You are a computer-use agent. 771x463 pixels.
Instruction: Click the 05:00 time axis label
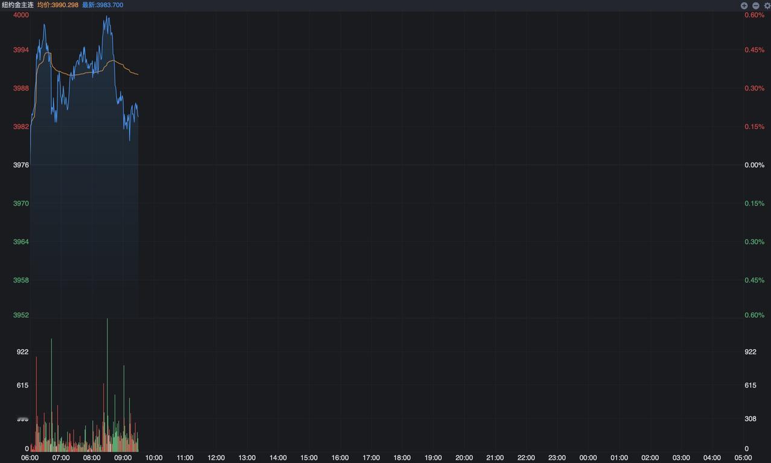743,458
